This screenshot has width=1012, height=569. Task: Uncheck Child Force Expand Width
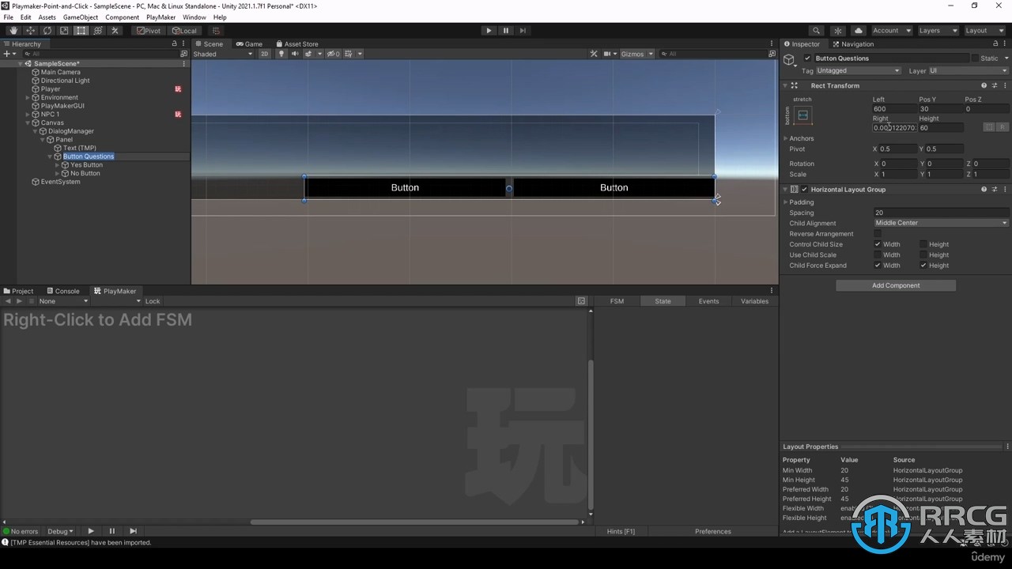click(x=878, y=266)
